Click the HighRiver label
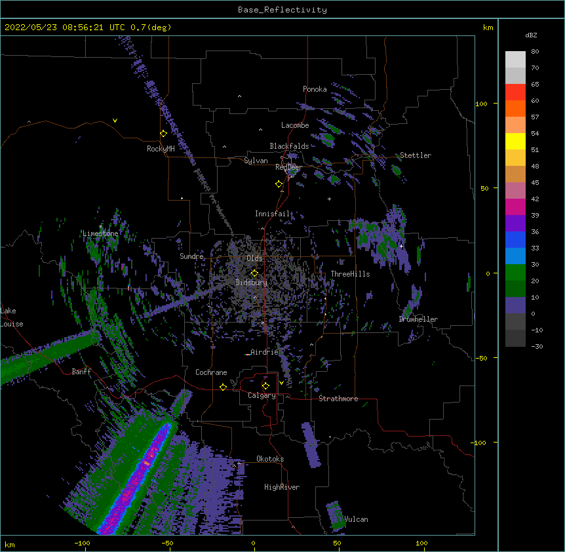The height and width of the screenshot is (552, 565). tap(282, 487)
